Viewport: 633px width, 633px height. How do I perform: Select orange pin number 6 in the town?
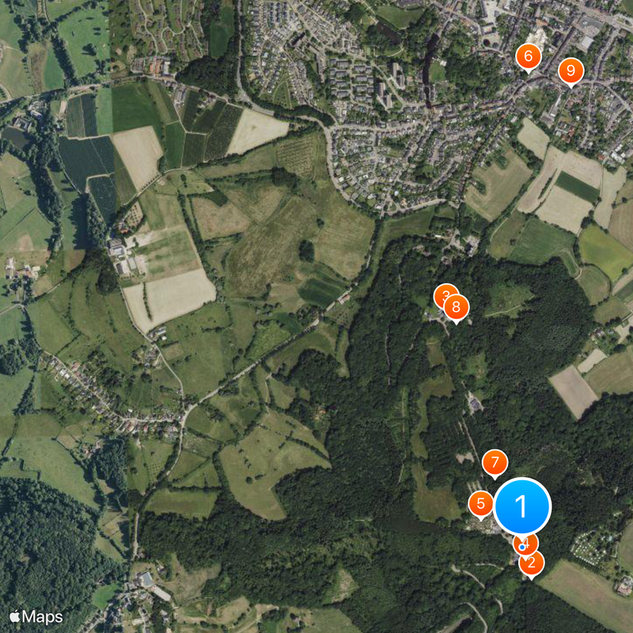pyautogui.click(x=529, y=57)
